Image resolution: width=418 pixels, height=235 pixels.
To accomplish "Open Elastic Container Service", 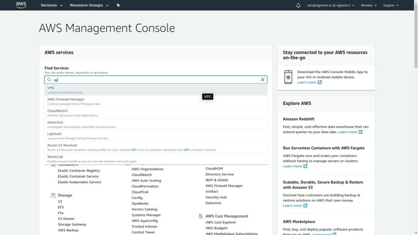I will tap(78, 176).
